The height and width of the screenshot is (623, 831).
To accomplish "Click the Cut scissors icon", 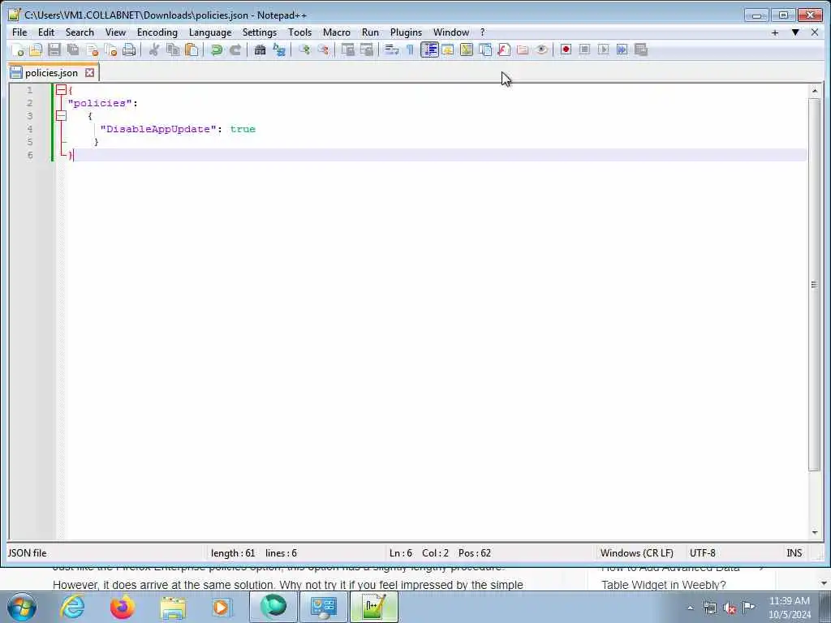I will [153, 49].
